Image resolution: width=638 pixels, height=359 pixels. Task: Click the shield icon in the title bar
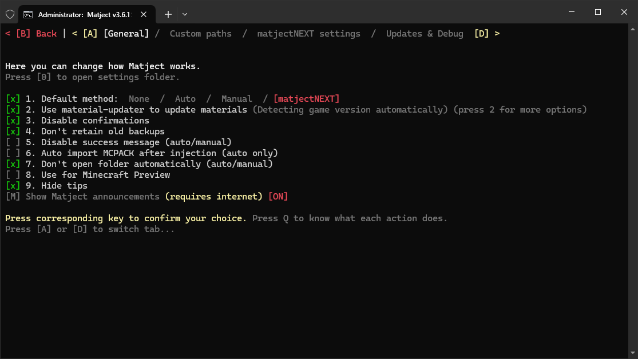point(10,14)
